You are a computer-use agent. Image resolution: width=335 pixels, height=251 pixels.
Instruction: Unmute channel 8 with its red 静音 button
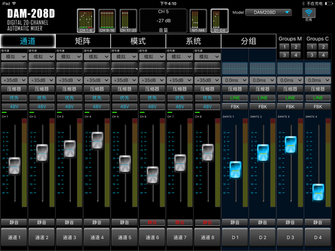[207, 222]
